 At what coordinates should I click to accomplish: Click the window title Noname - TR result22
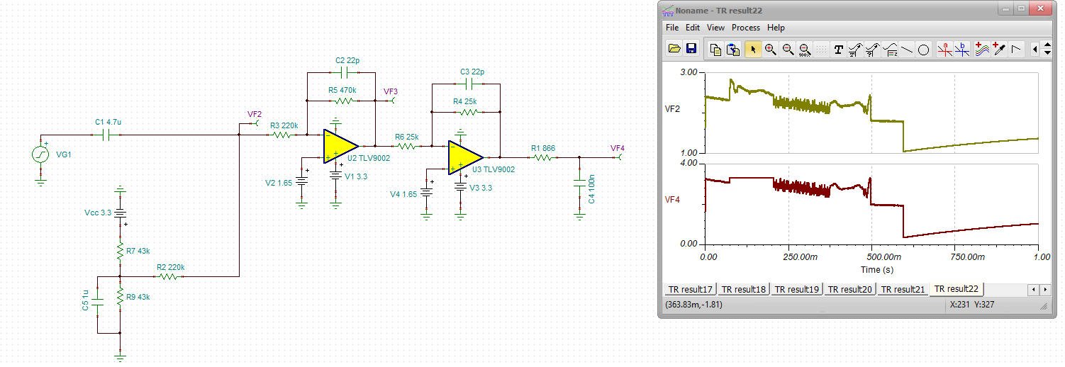(x=719, y=11)
